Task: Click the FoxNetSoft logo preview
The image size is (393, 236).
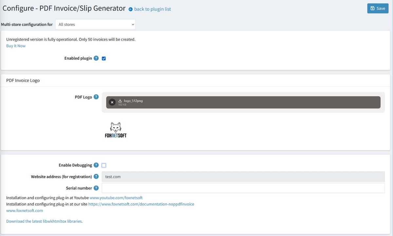Action: 116,129
